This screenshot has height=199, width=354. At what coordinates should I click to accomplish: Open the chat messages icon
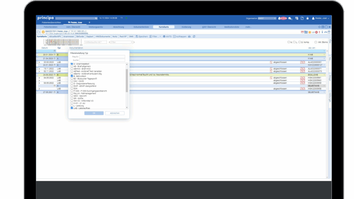point(290,18)
